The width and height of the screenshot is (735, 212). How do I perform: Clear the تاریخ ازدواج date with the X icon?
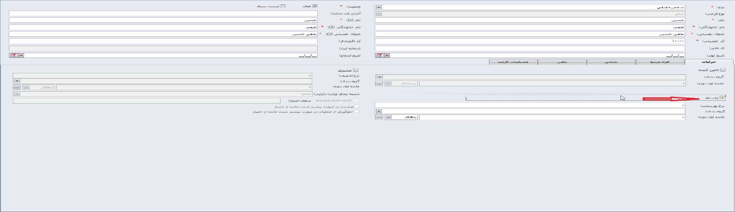tap(20, 56)
